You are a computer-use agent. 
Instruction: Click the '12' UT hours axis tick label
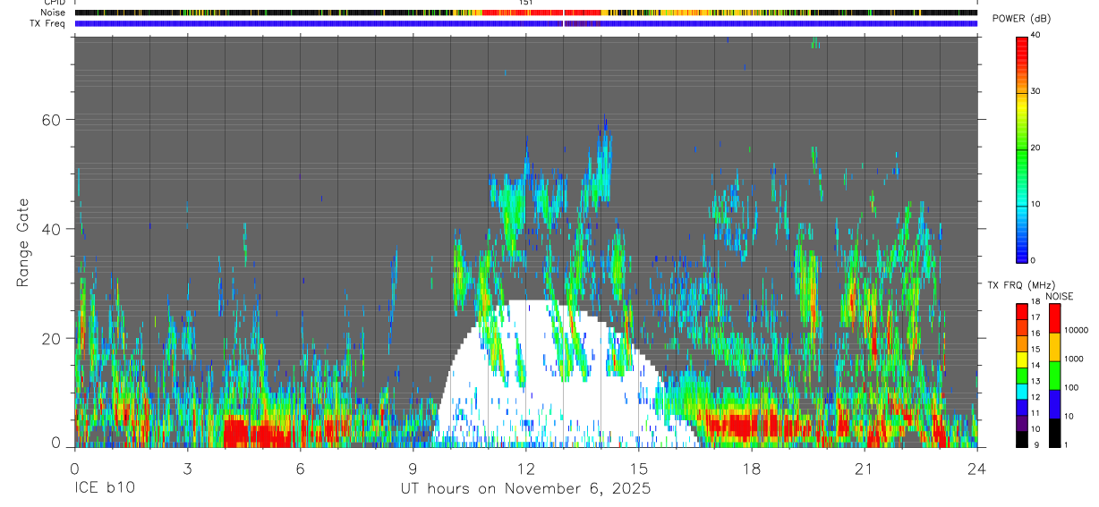tap(526, 469)
